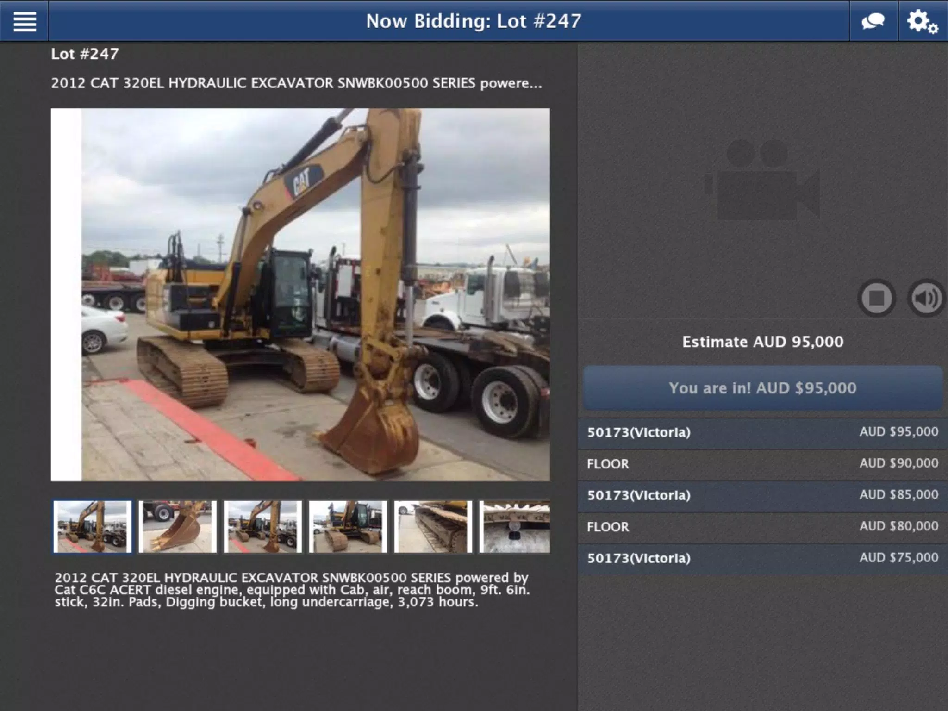
Task: Select the 50173(Victoria) AUD $75,000 bid row
Action: coord(762,558)
